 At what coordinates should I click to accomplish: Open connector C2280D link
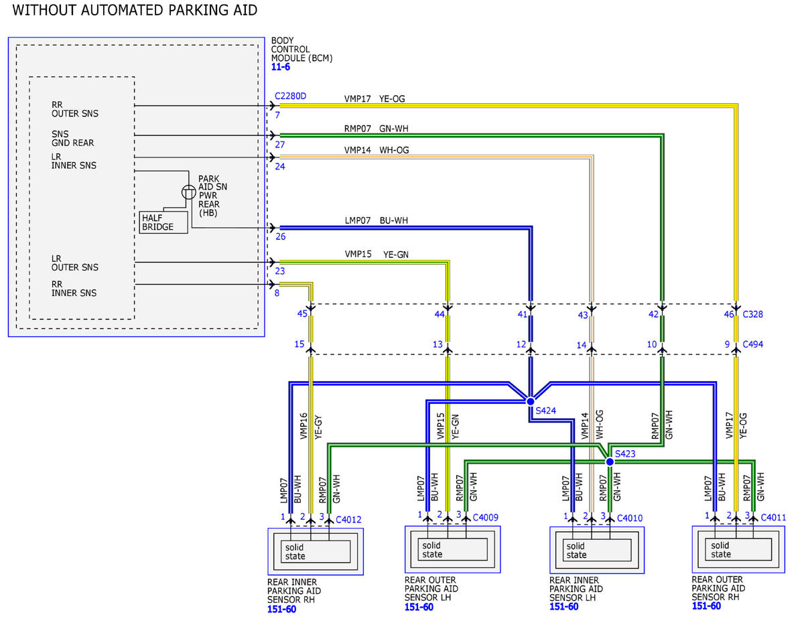pos(290,96)
